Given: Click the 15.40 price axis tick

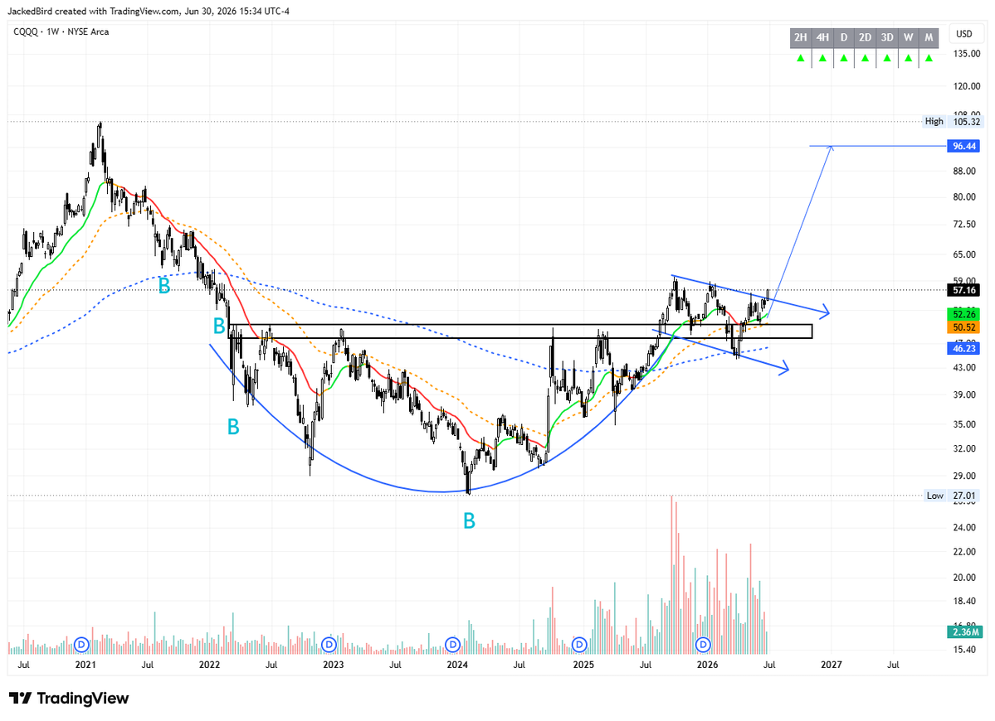Looking at the screenshot, I should (x=964, y=650).
